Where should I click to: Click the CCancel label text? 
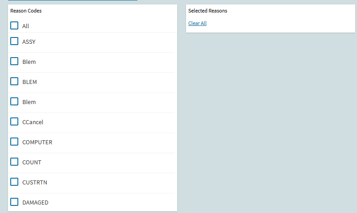pyautogui.click(x=33, y=122)
